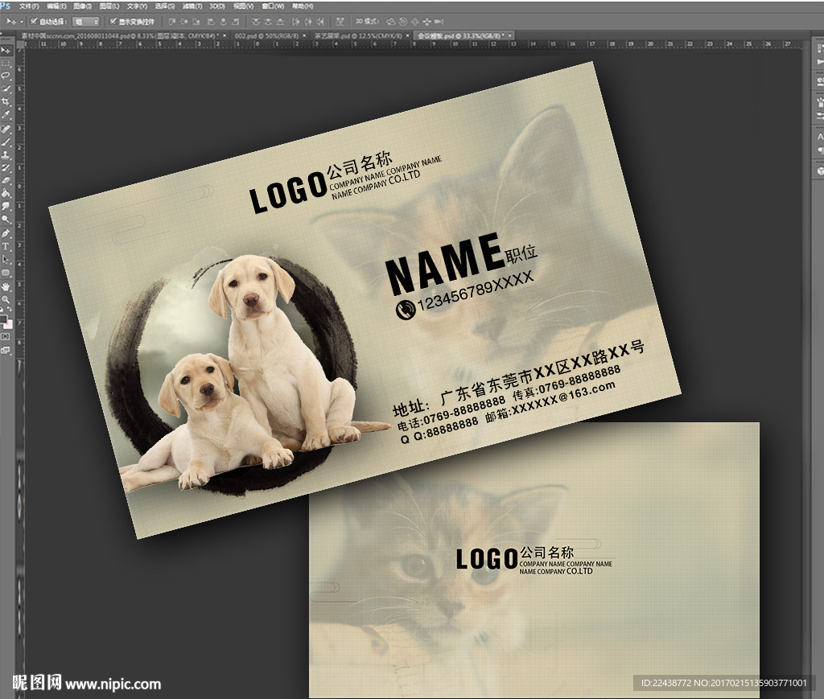Select the Dodge tool
The height and width of the screenshot is (699, 824).
[6, 219]
